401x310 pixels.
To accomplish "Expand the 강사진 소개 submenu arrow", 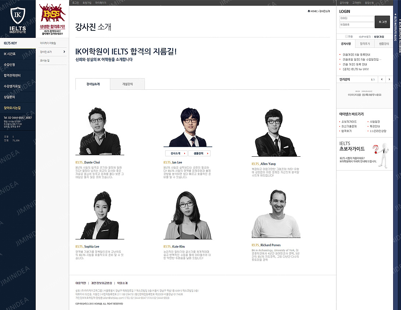I will pos(64,52).
